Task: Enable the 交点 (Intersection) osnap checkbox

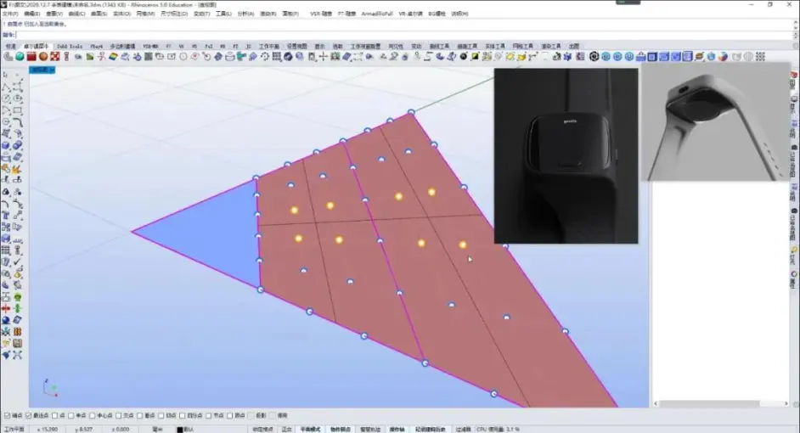Action: pyautogui.click(x=118, y=416)
